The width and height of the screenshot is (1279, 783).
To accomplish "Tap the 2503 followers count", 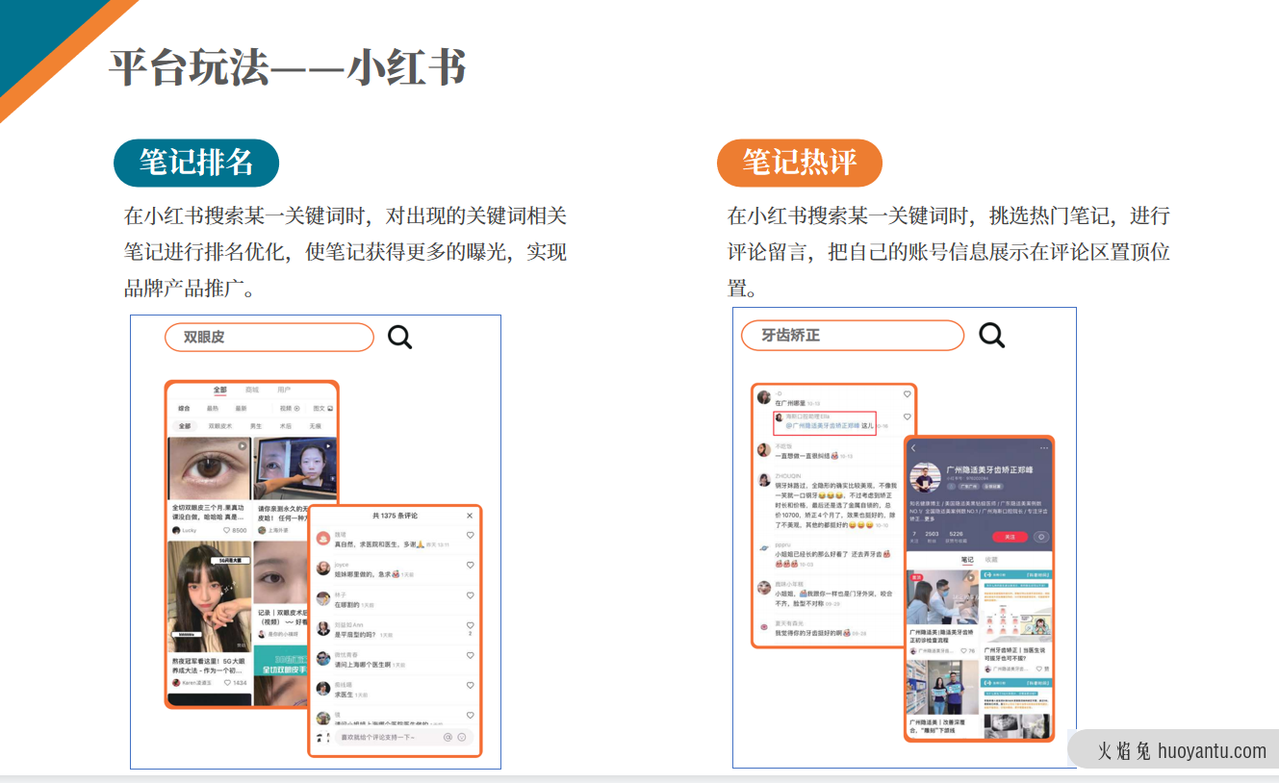I will click(x=932, y=534).
